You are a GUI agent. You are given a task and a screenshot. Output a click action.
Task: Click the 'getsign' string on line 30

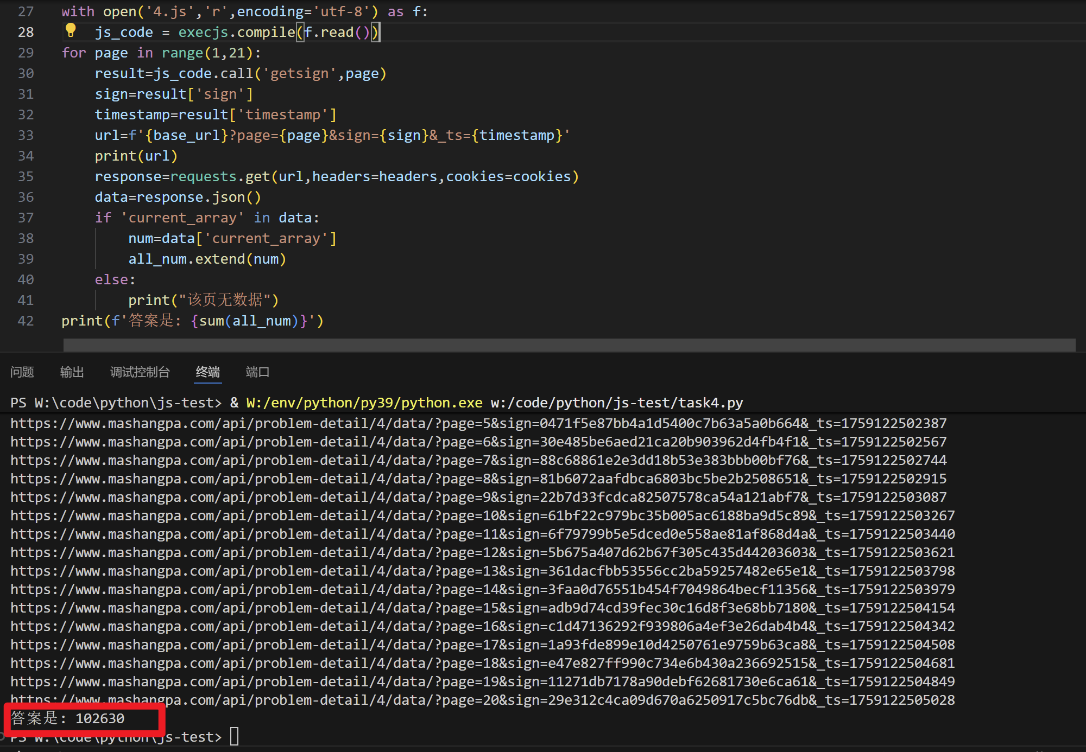tap(299, 73)
